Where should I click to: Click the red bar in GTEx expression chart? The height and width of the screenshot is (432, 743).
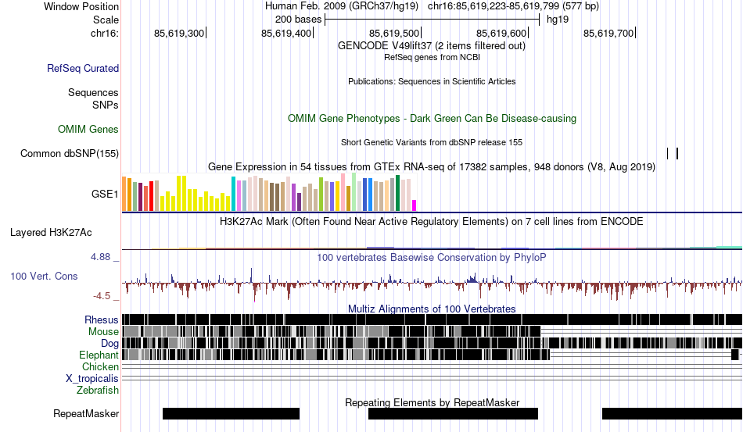[x=152, y=196]
